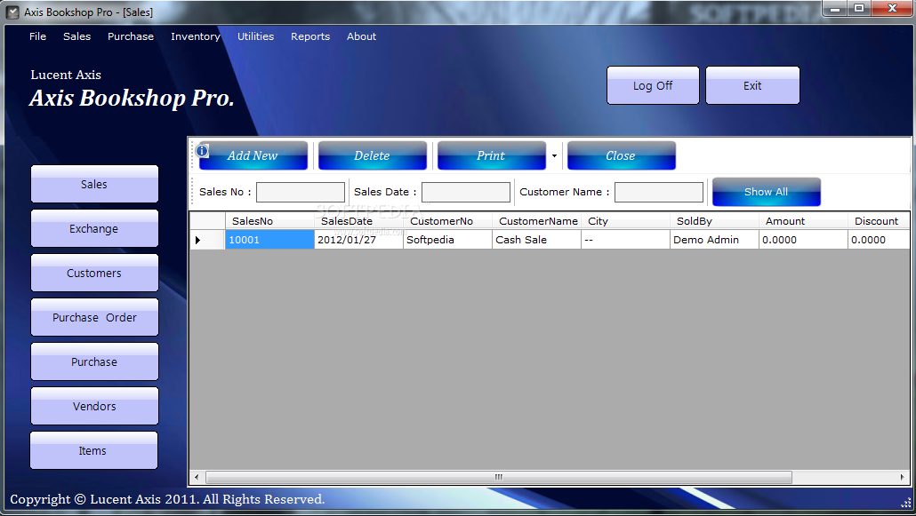Click the Add New button
The width and height of the screenshot is (916, 516).
click(253, 155)
